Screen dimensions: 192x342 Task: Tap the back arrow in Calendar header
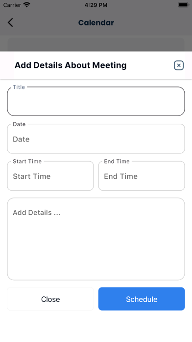[x=10, y=23]
